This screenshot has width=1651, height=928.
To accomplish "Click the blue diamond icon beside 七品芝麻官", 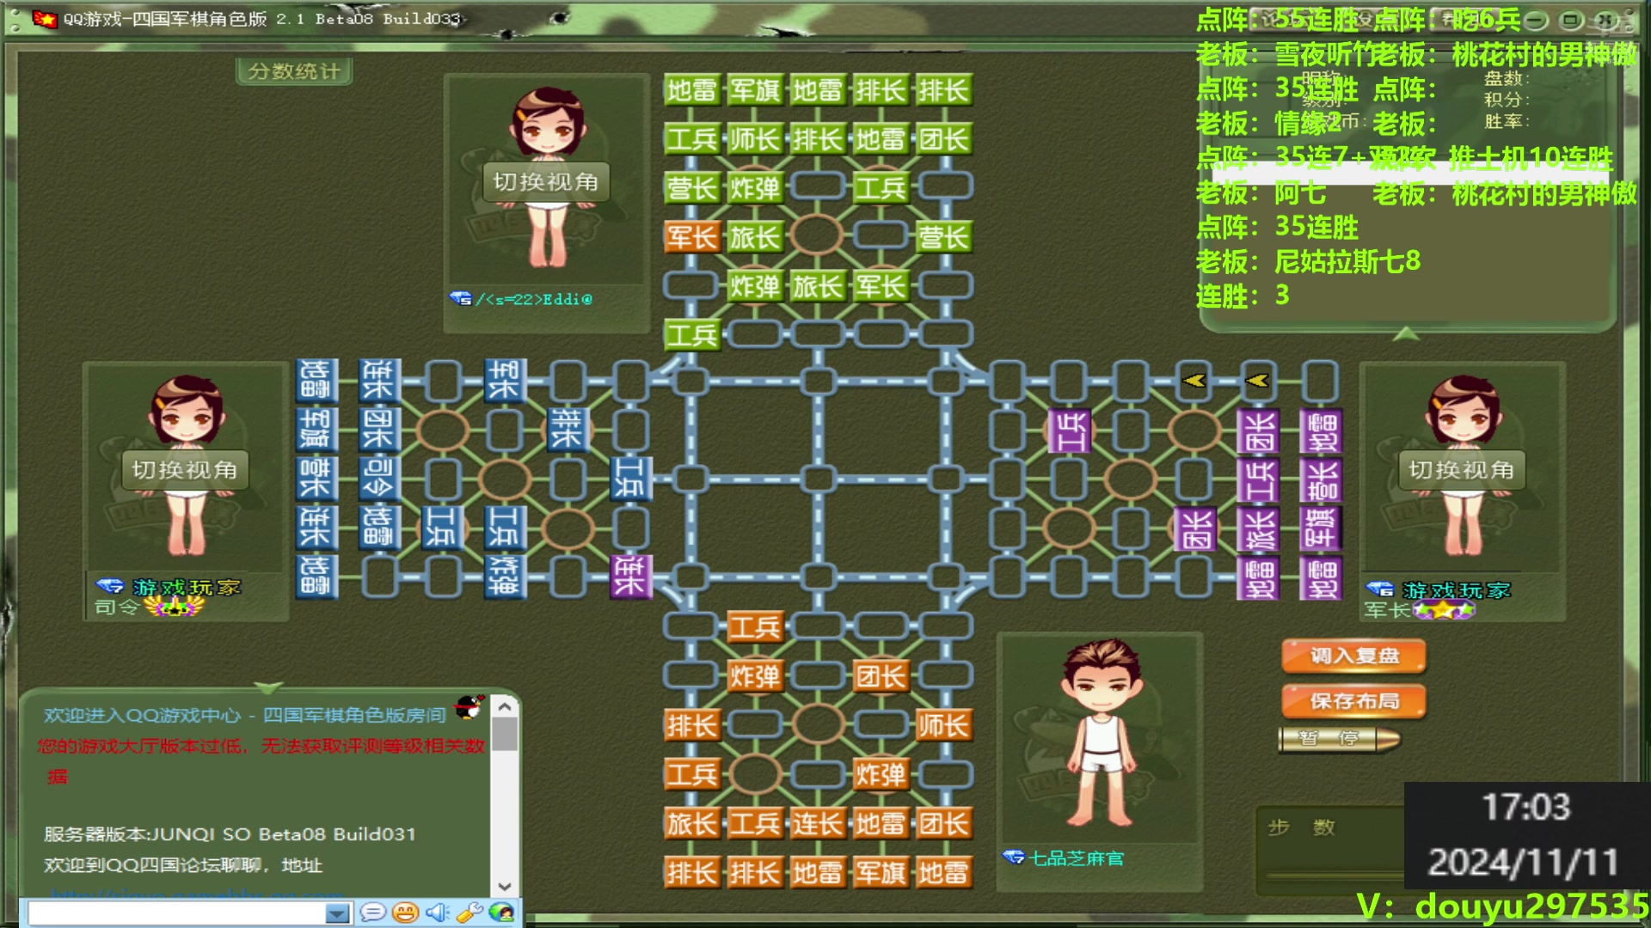I will coord(1014,857).
